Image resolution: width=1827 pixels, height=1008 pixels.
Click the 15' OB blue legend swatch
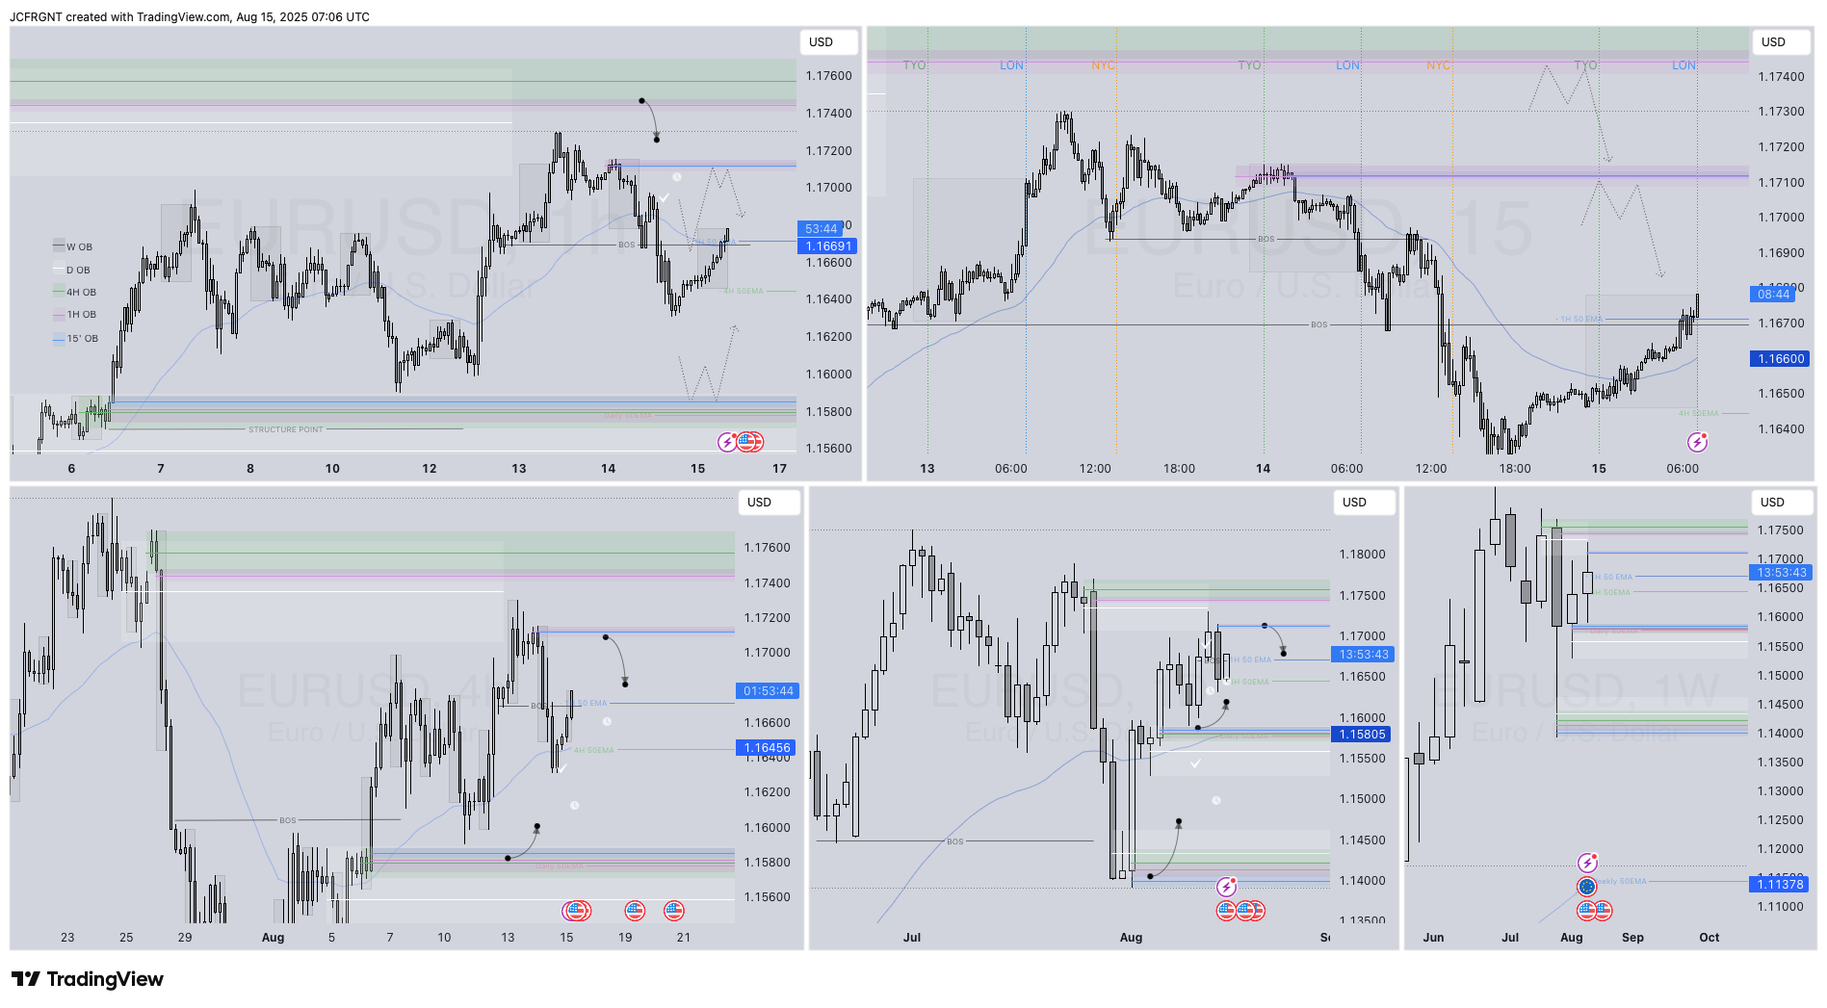pyautogui.click(x=59, y=339)
